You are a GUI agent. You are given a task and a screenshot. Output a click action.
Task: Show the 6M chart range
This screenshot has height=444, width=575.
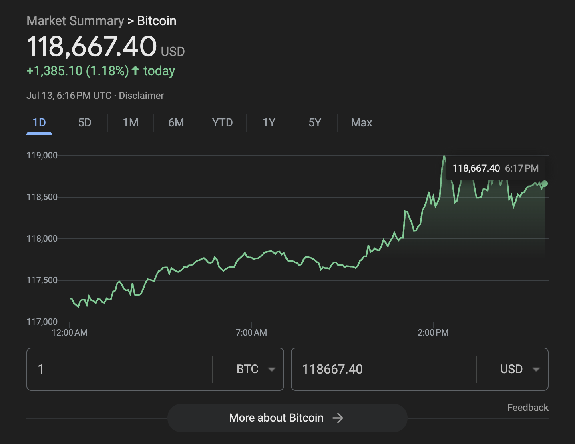176,123
